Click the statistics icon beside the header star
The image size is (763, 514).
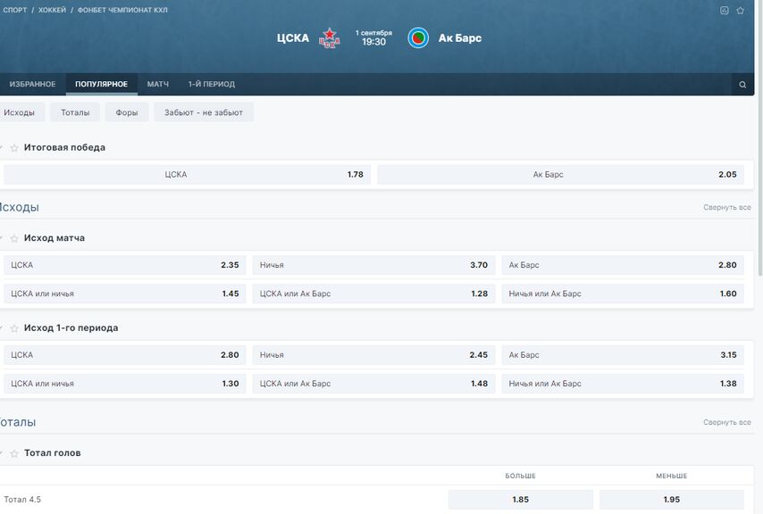(x=725, y=10)
